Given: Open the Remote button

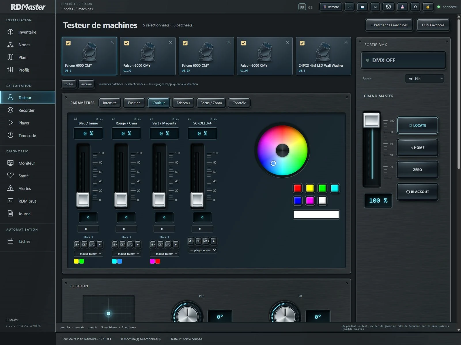Looking at the screenshot, I should click(331, 7).
